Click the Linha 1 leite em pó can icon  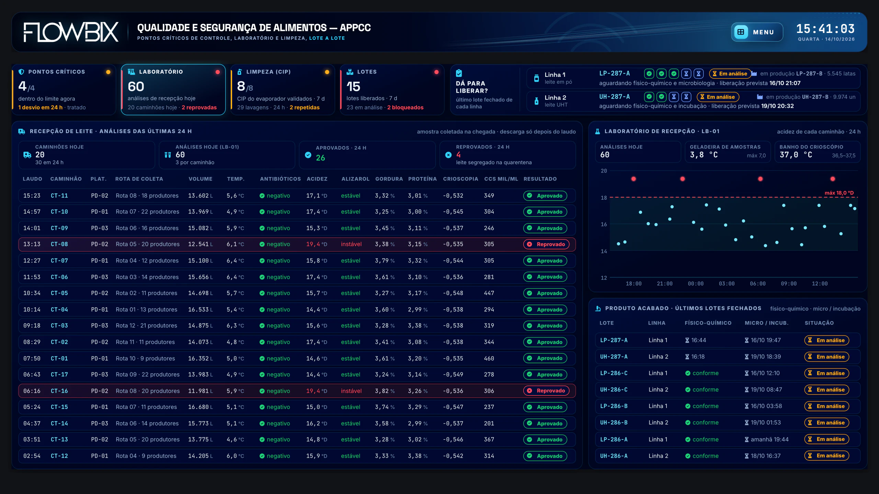pos(536,78)
